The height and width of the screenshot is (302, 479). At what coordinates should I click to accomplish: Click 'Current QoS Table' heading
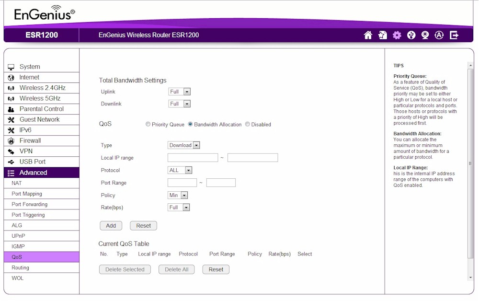pyautogui.click(x=124, y=244)
